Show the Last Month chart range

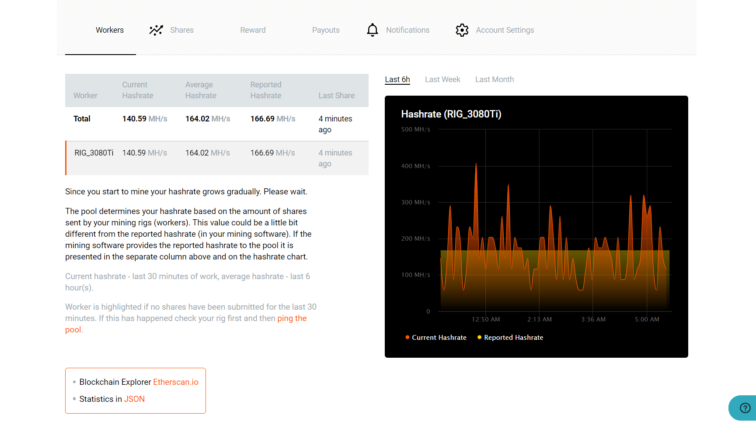495,79
